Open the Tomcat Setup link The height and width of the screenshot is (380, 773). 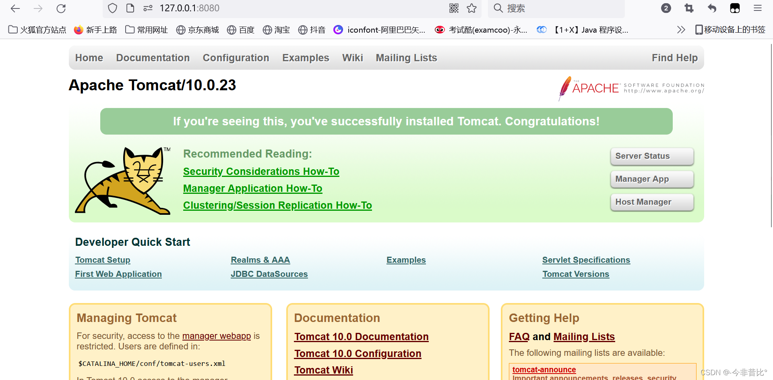coord(103,260)
